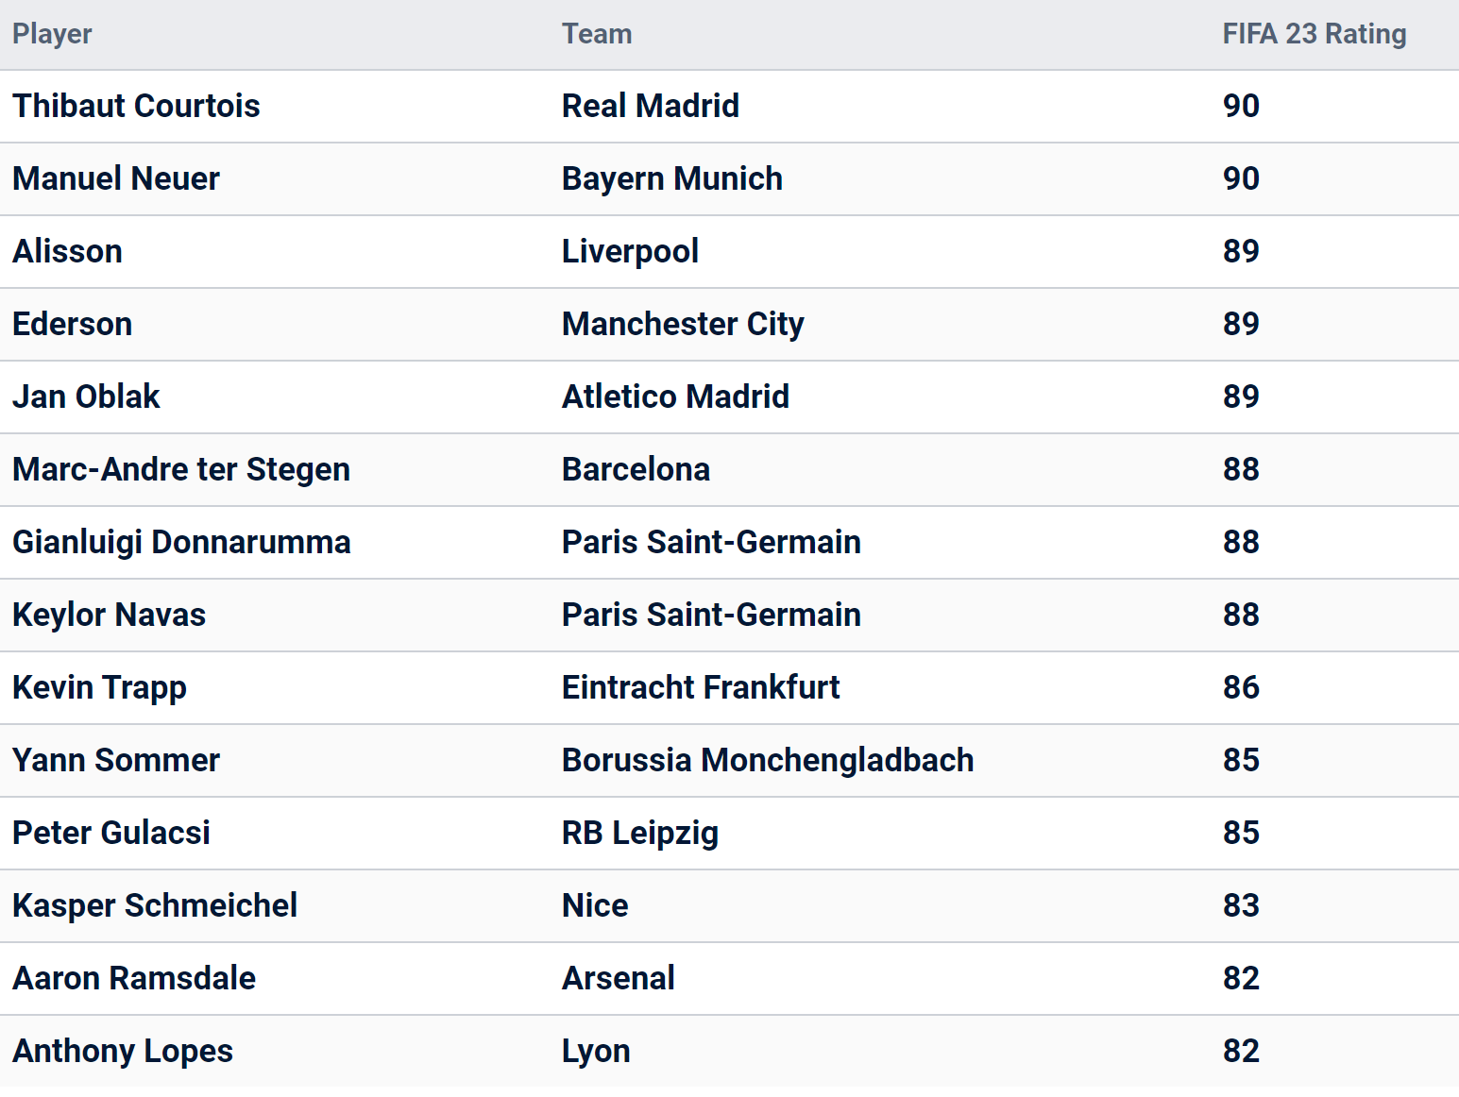Click Atletico Madrid team cell
The height and width of the screenshot is (1097, 1459).
pyautogui.click(x=675, y=397)
